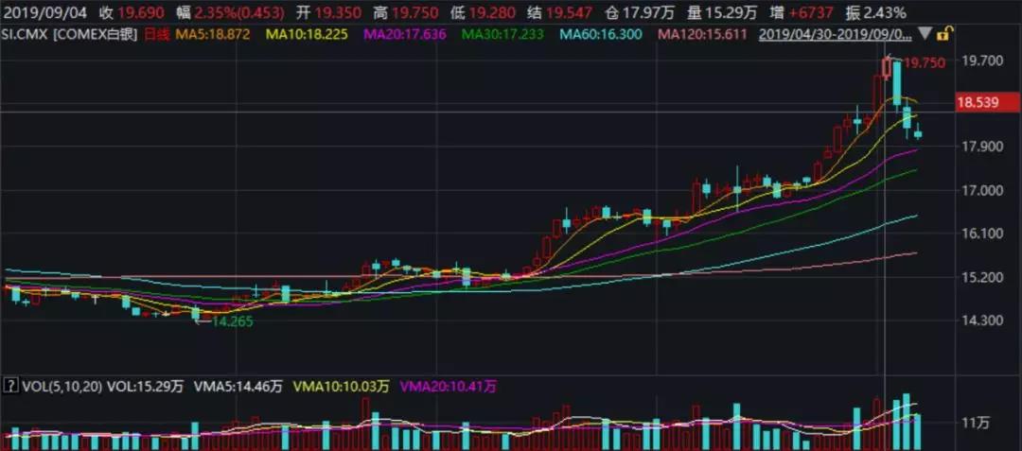Viewport: 1022px width, 451px height.
Task: Open the VOL indicator help question-mark icon
Action: point(10,387)
